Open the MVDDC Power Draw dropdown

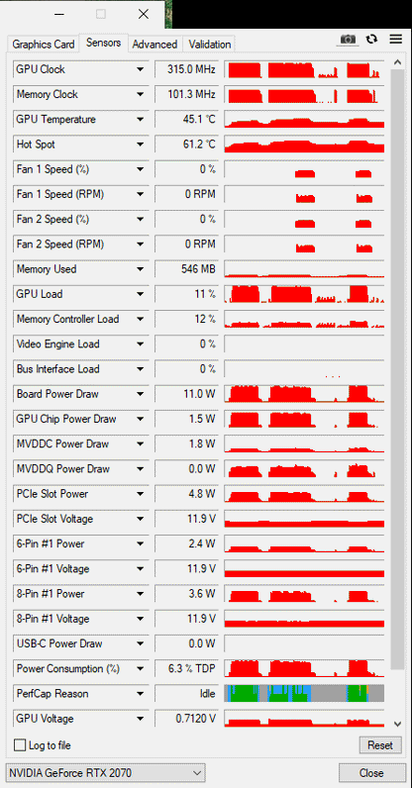[x=140, y=444]
